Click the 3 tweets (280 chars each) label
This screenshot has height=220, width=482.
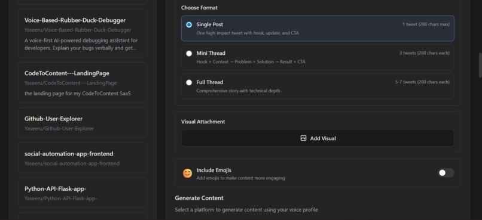(424, 53)
